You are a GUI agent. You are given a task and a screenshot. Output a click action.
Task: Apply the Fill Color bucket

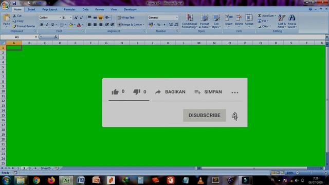pos(71,25)
